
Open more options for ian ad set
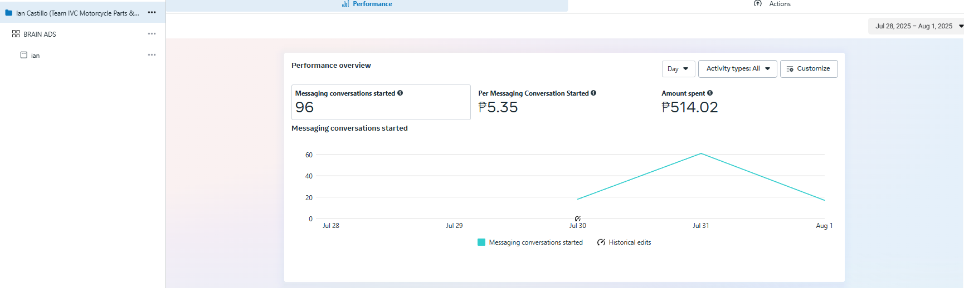[x=152, y=55]
